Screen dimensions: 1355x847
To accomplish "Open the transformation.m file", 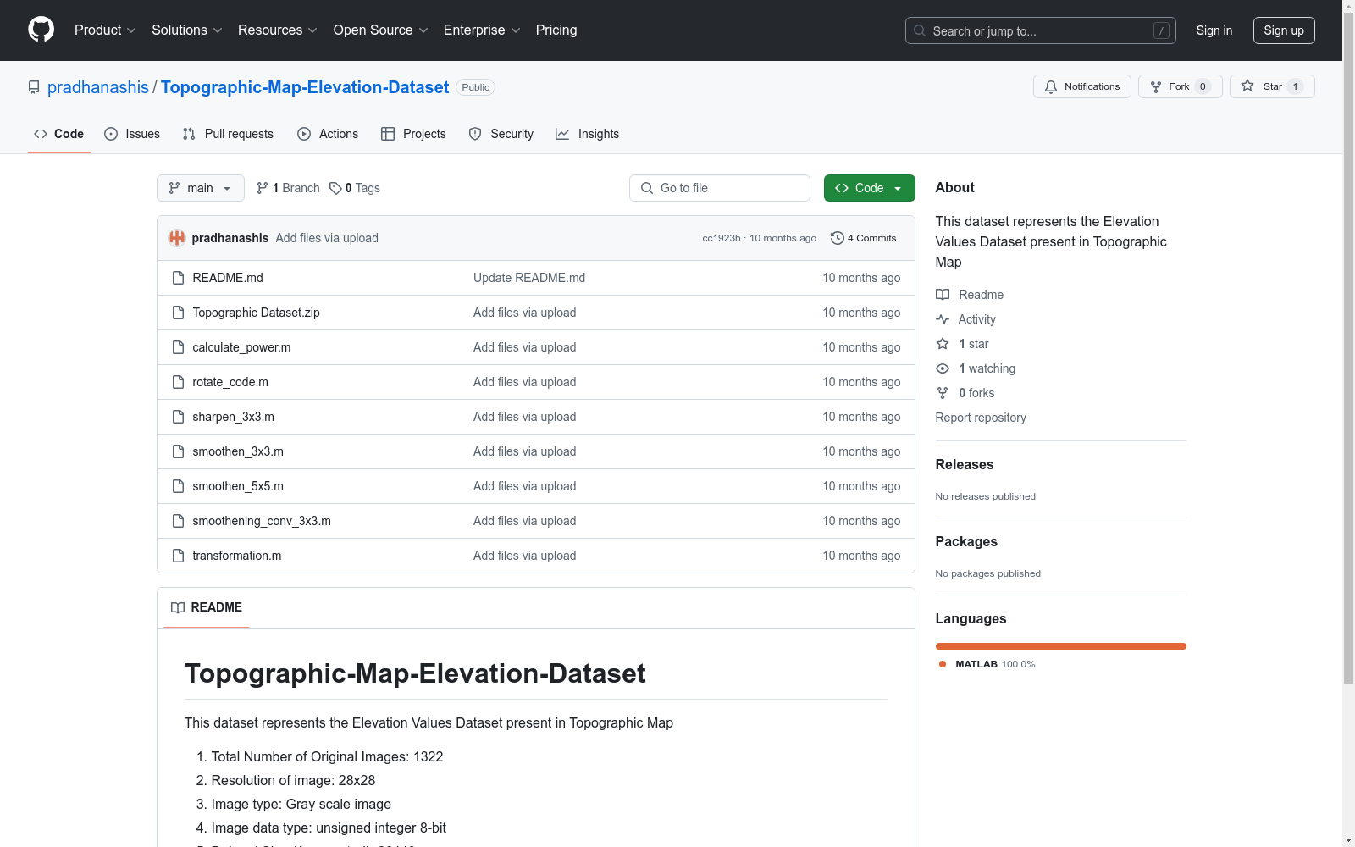I will pos(237,556).
